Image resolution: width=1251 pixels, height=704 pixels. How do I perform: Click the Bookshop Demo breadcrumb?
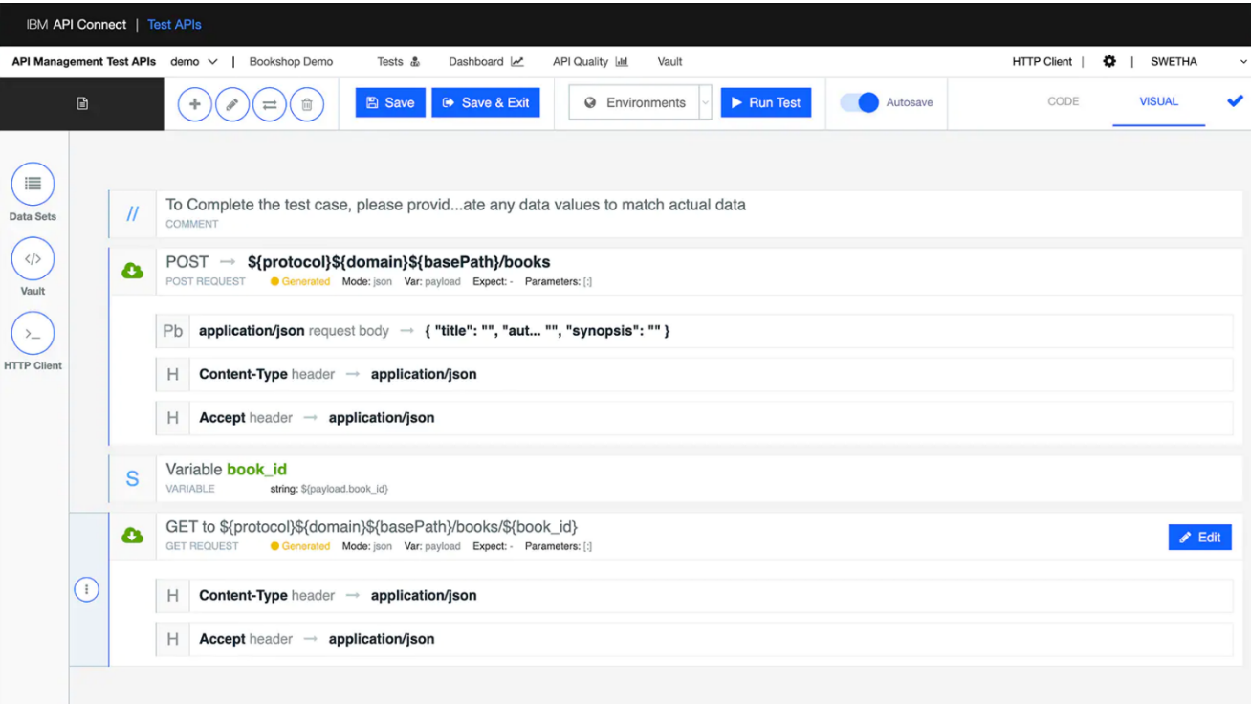(x=291, y=61)
